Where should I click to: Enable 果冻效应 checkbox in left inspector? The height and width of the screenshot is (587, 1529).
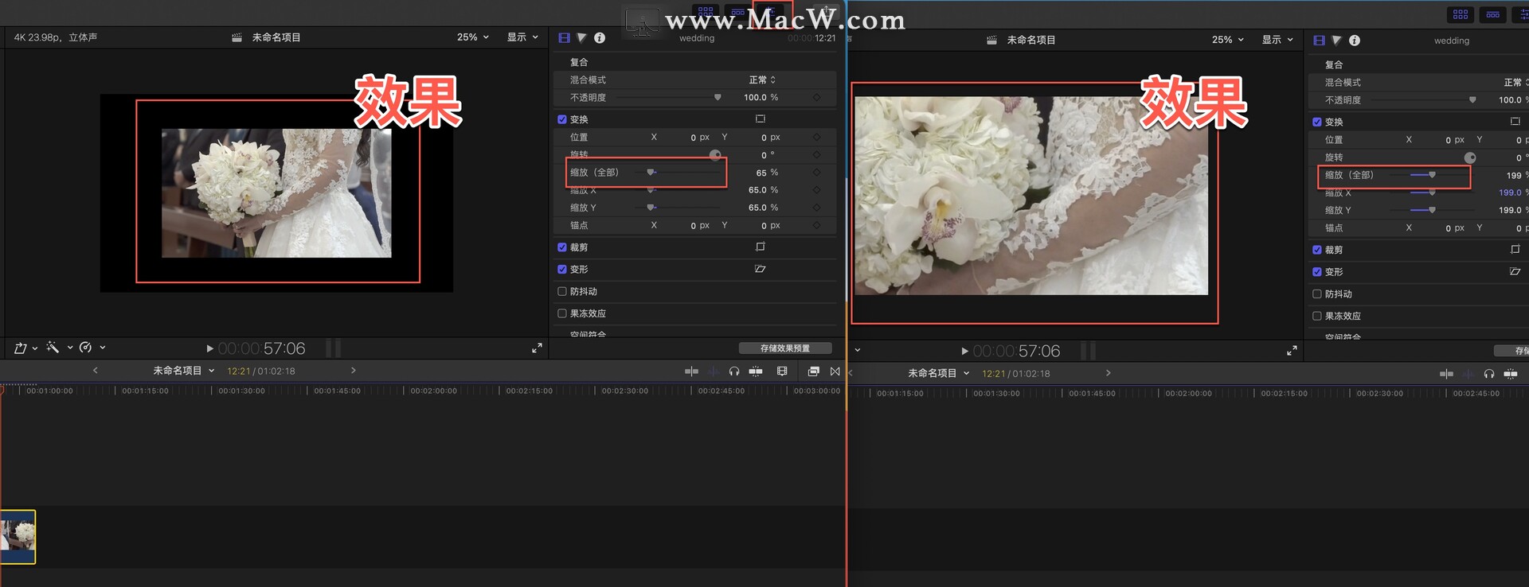tap(562, 313)
